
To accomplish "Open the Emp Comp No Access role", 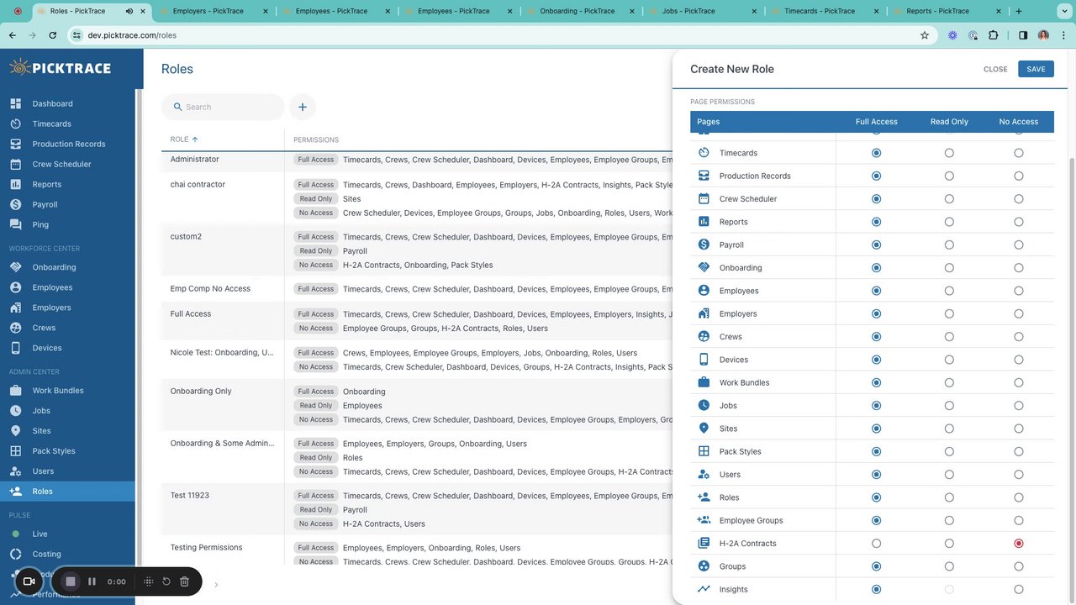I will pos(210,288).
